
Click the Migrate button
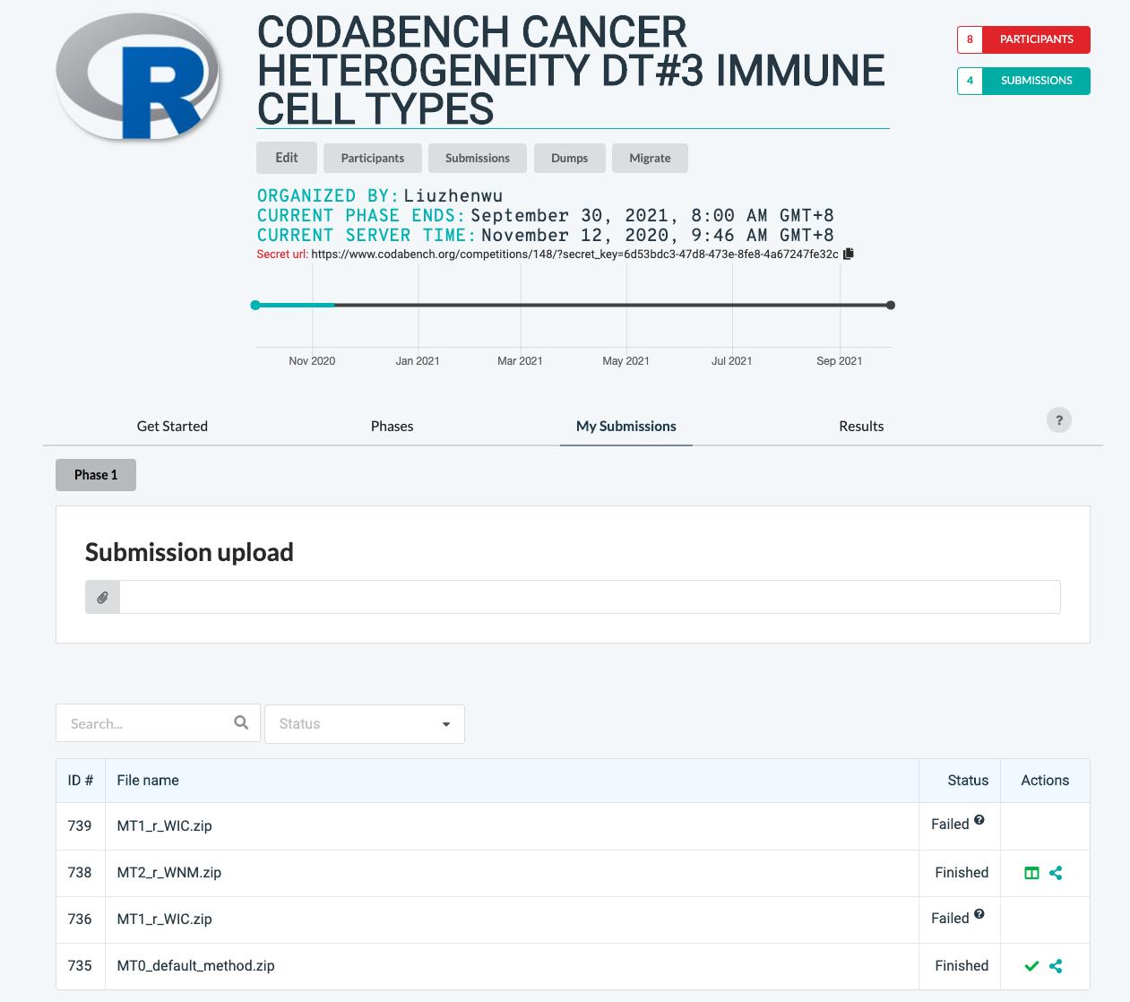click(x=650, y=159)
